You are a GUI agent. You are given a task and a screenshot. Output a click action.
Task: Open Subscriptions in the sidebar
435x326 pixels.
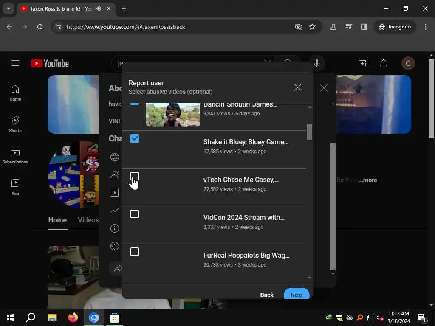pos(15,156)
